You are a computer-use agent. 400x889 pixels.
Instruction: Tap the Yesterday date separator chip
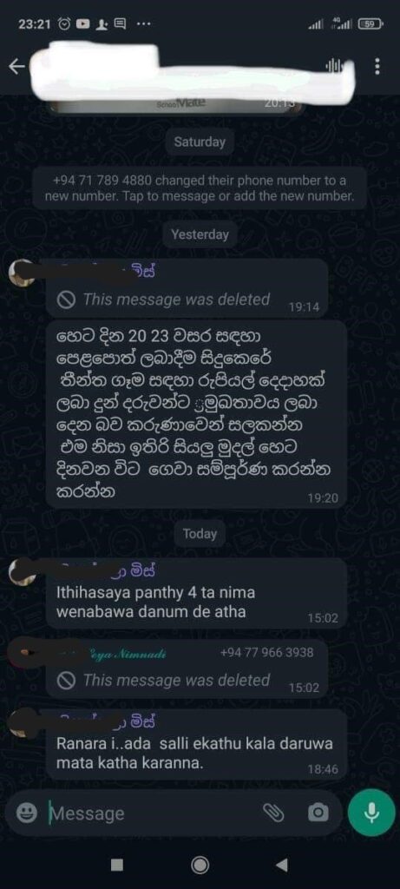click(200, 234)
